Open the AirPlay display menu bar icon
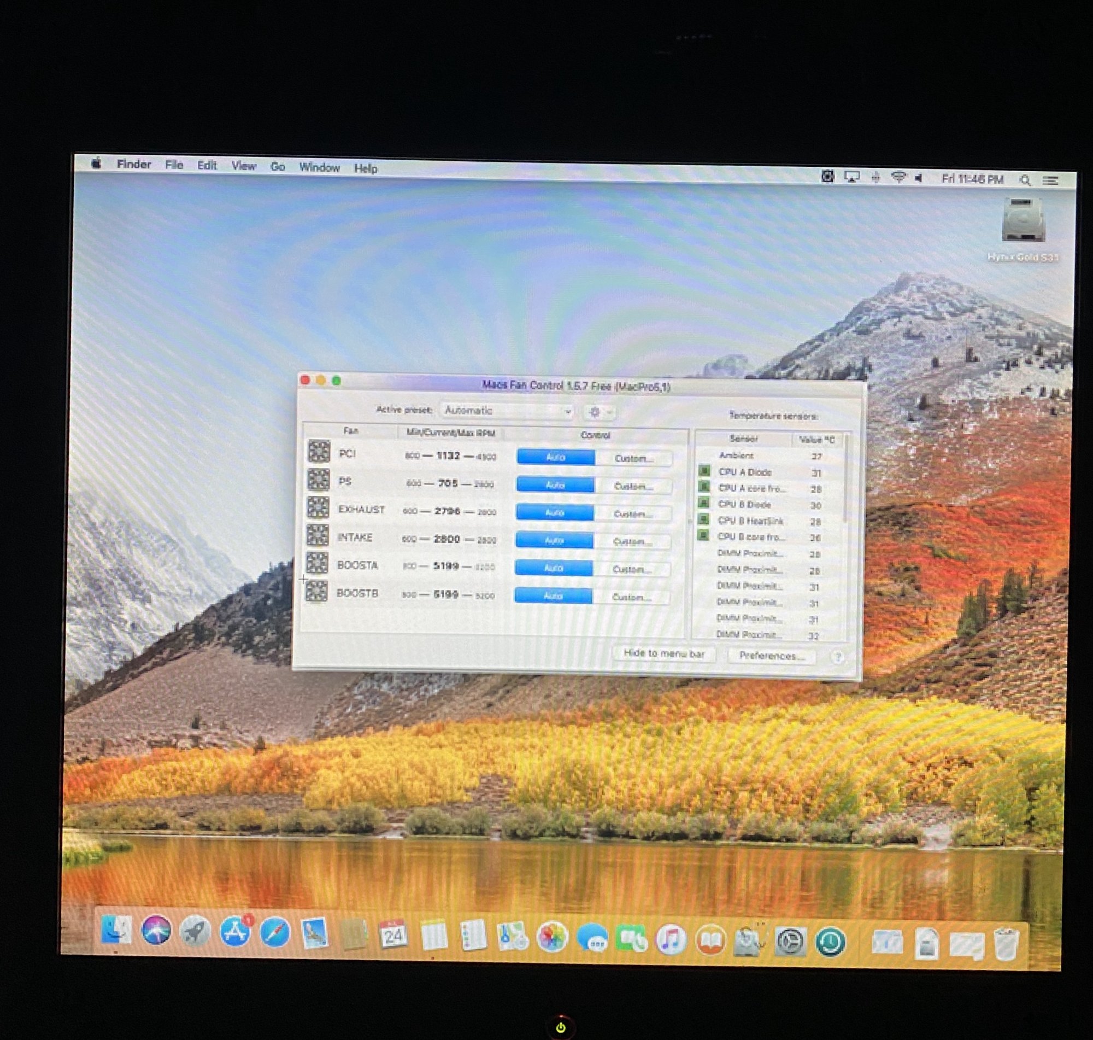Viewport: 1093px width, 1040px height. click(851, 177)
